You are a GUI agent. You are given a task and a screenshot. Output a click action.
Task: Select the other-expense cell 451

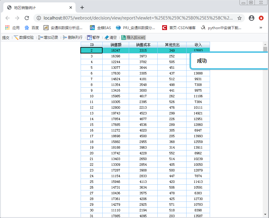pos(172,68)
